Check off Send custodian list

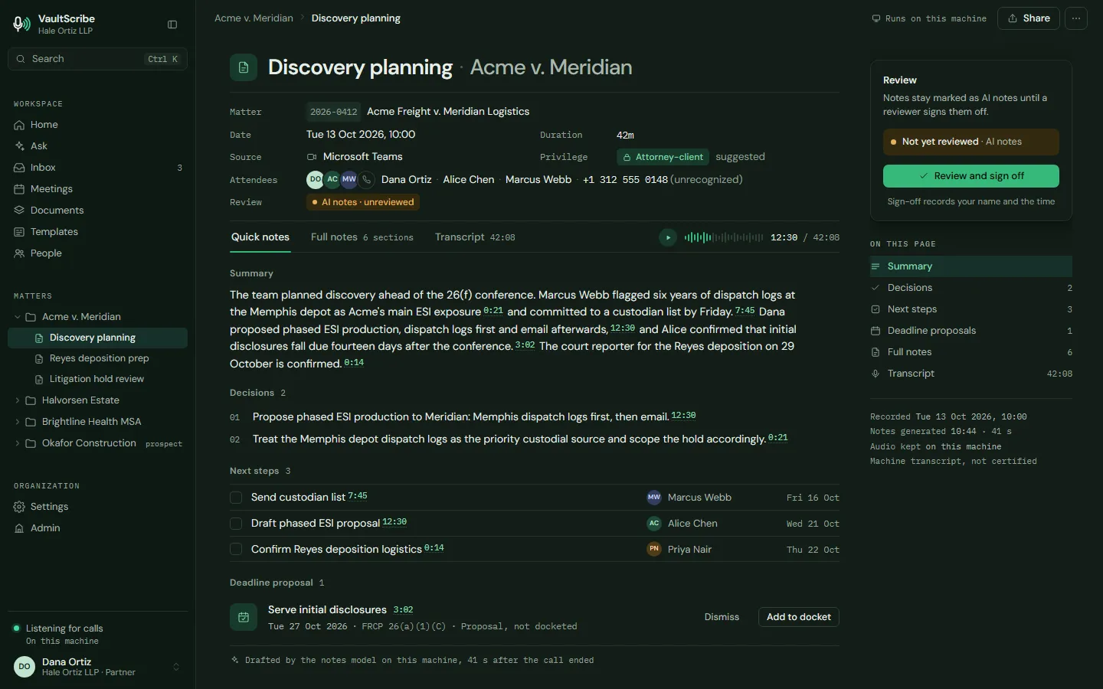coord(236,498)
